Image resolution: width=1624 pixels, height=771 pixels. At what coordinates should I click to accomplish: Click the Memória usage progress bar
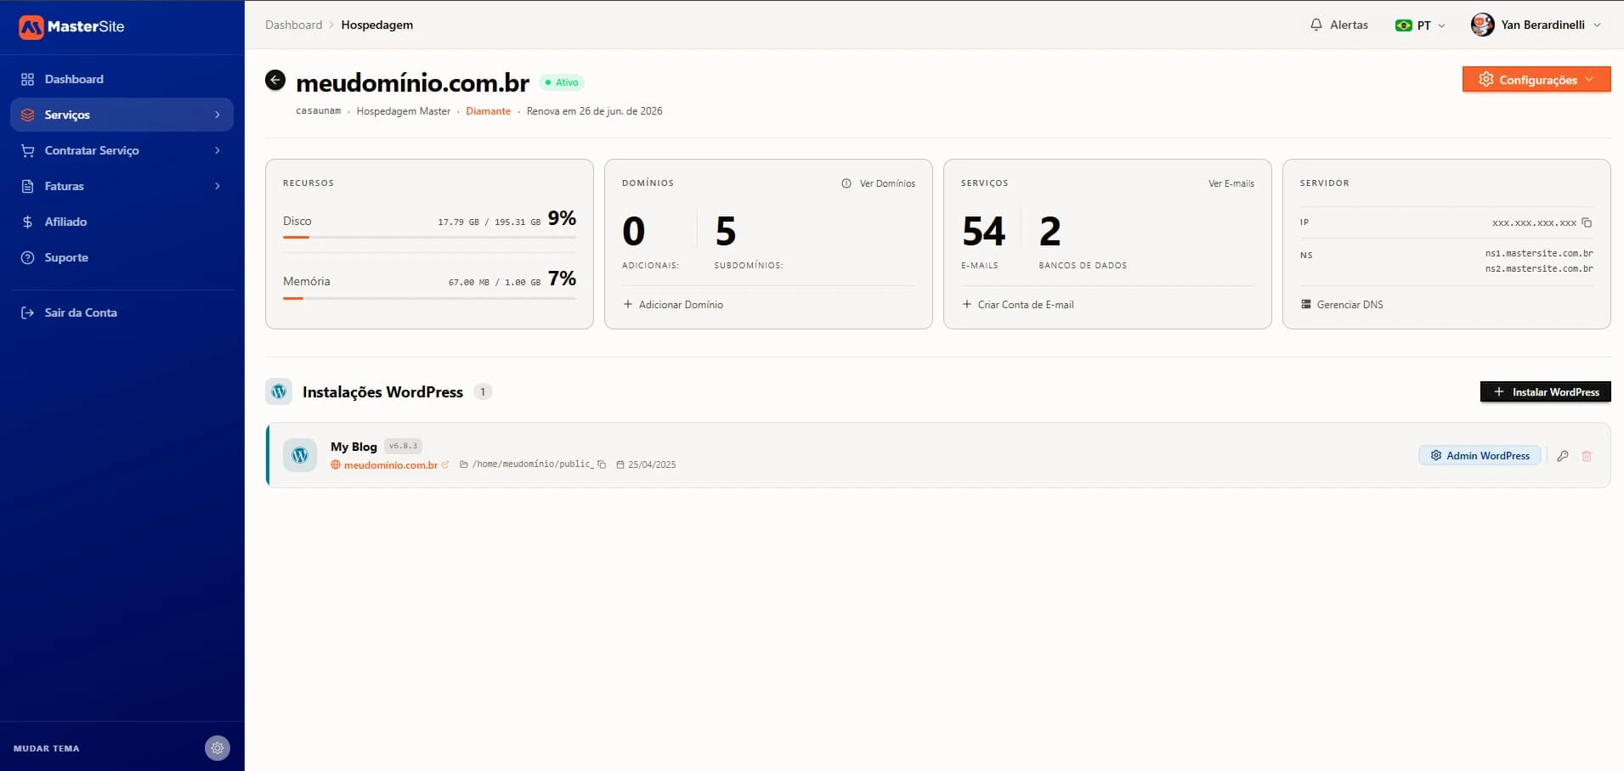[x=429, y=298]
